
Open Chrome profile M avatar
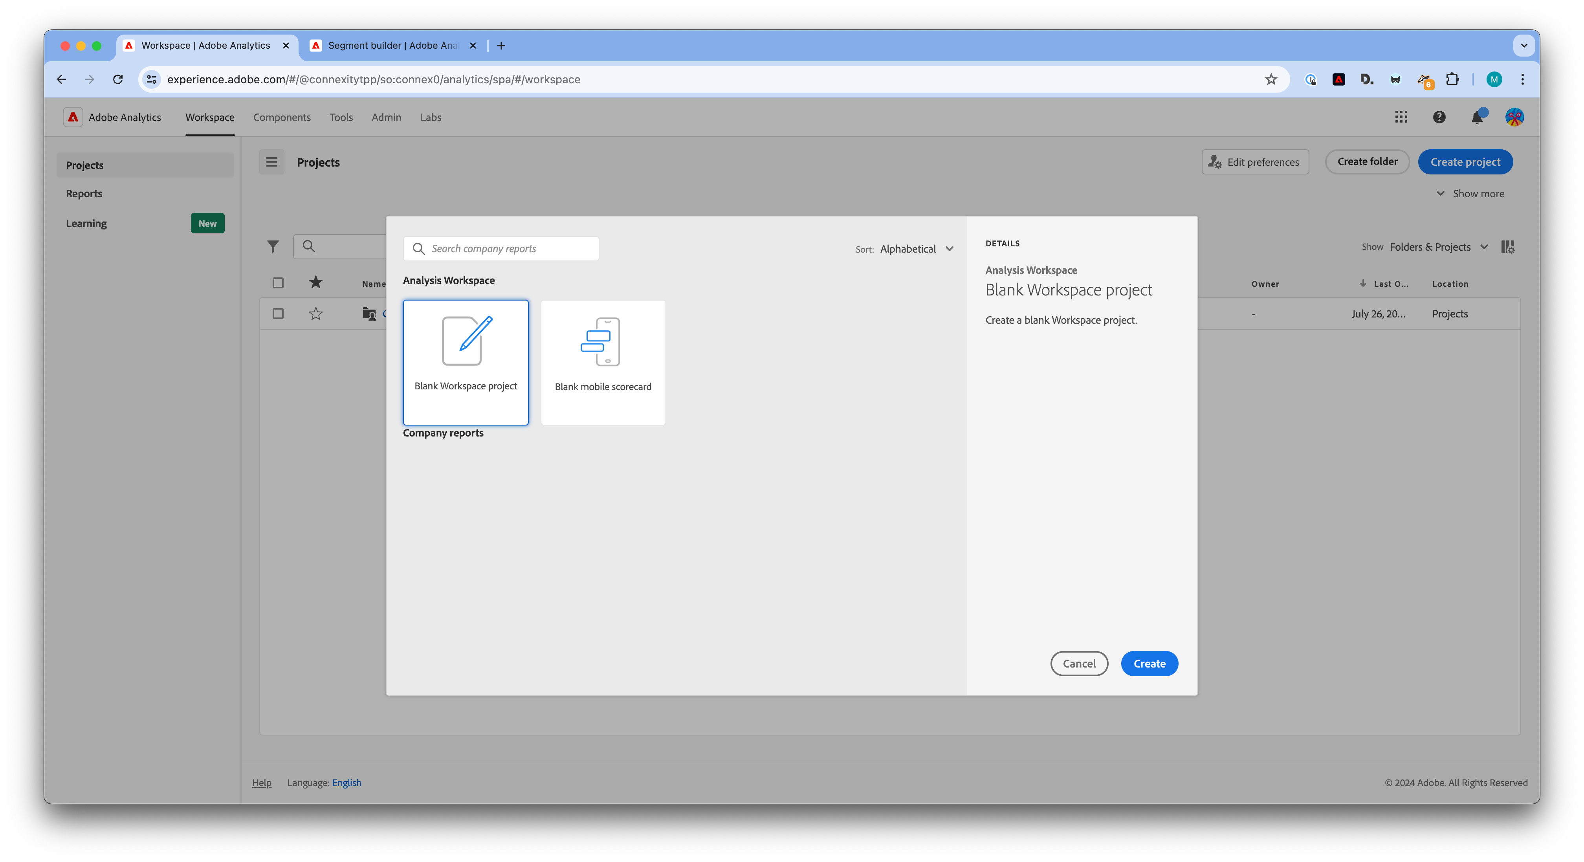click(x=1494, y=79)
